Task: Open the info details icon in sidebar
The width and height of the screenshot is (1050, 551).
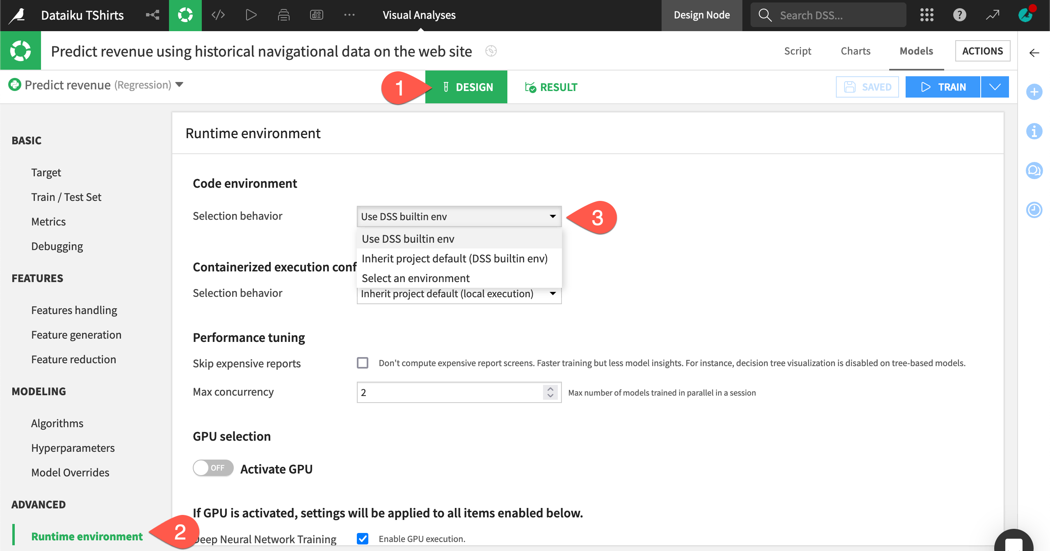Action: click(x=1034, y=131)
